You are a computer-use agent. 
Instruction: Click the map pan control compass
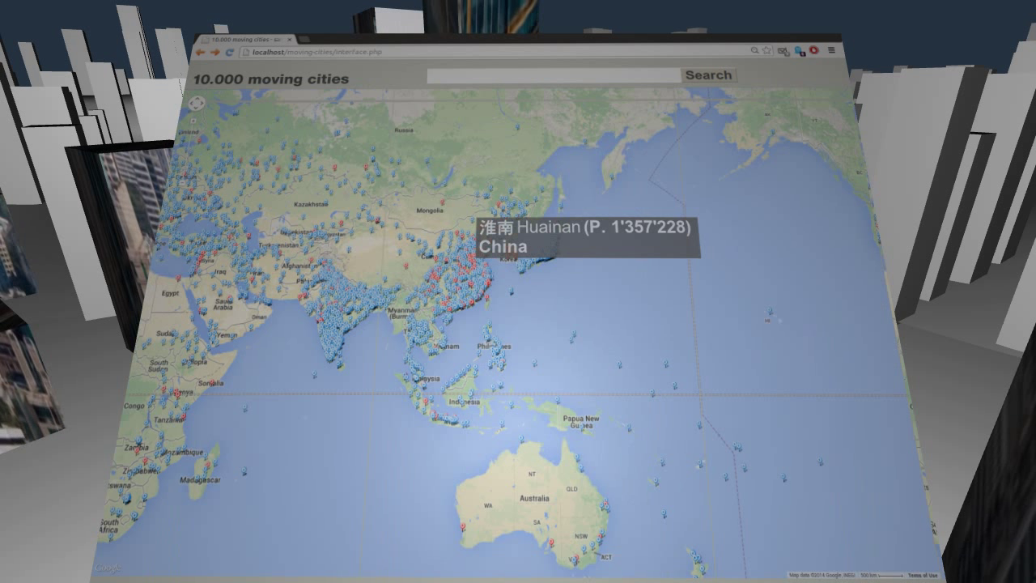pyautogui.click(x=196, y=104)
